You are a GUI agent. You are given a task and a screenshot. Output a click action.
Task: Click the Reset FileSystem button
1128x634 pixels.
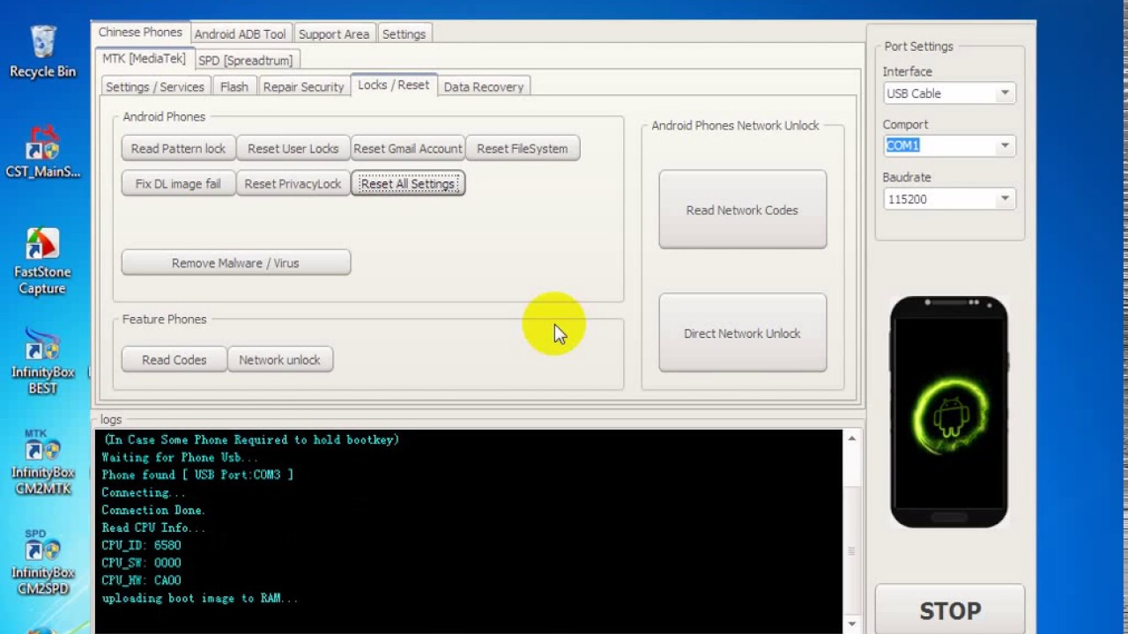(522, 148)
